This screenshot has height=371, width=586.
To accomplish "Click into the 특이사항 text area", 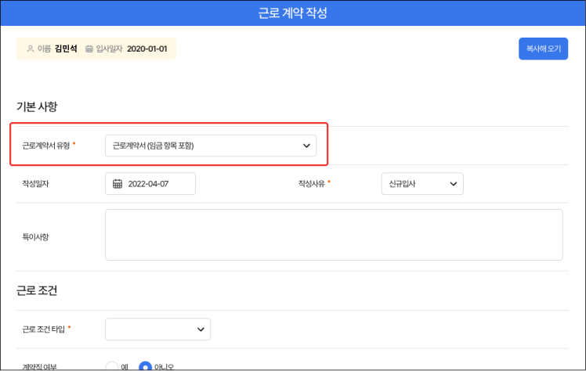I will (x=334, y=235).
